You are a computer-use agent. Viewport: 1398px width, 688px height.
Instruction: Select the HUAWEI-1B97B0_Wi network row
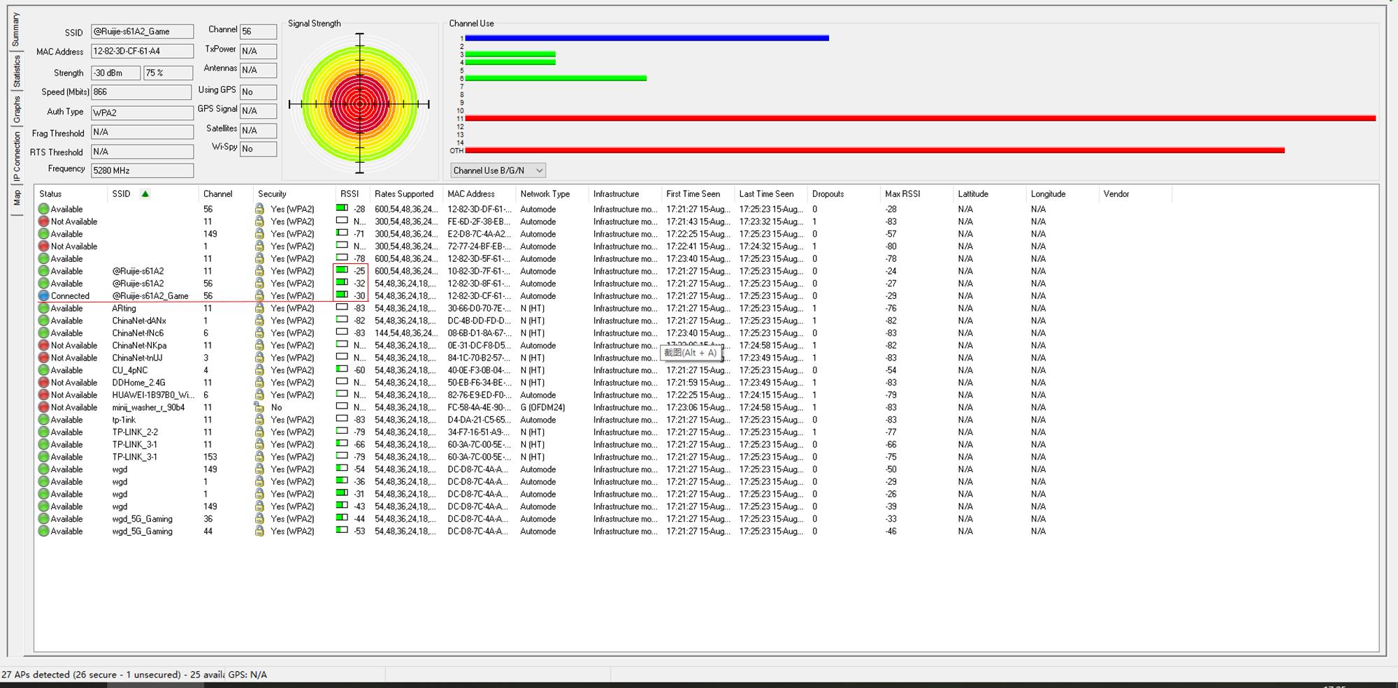click(152, 395)
